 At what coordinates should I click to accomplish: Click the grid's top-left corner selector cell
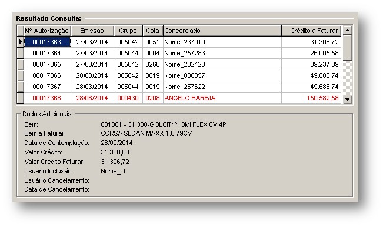coord(20,31)
